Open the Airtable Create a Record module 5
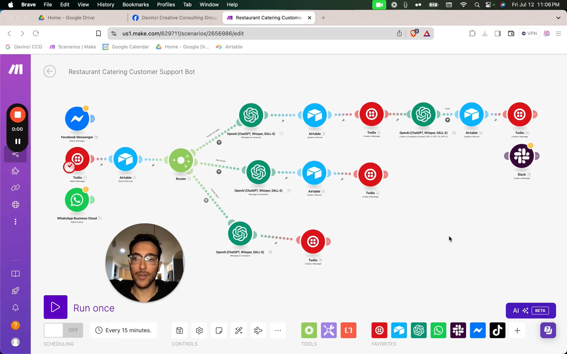Screen dimensions: 567x354 pyautogui.click(x=314, y=173)
